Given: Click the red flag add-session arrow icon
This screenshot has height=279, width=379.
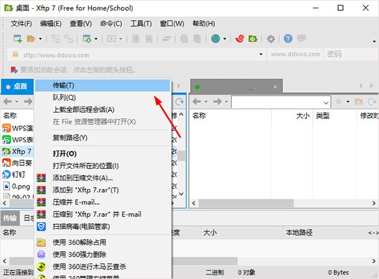Looking at the screenshot, I should (x=14, y=70).
